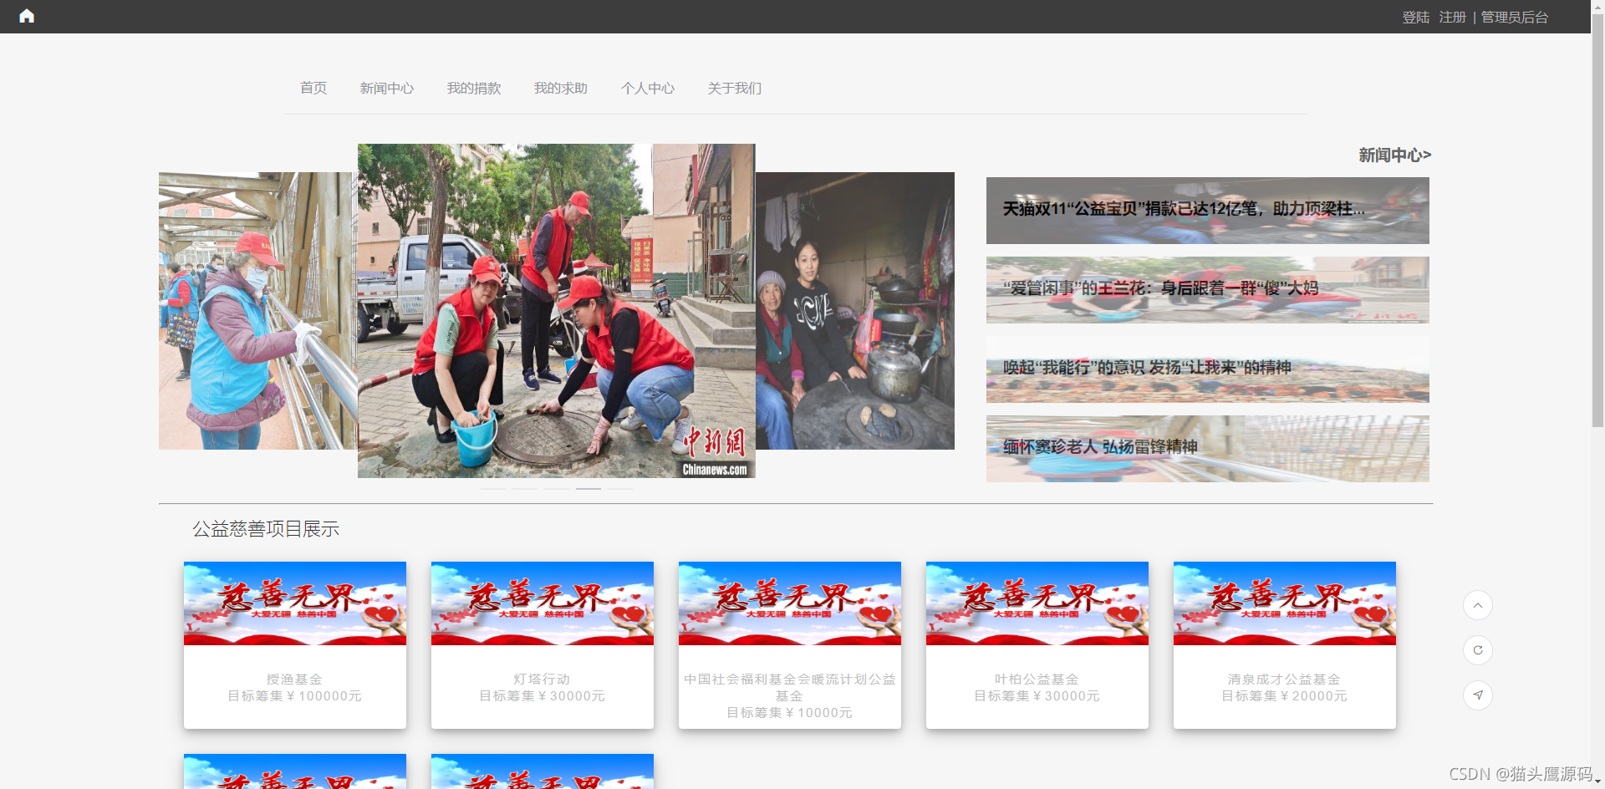Screen dimensions: 1605x789
Task: Click the 目标筹集 ¥20000元 text
Action: click(1285, 696)
